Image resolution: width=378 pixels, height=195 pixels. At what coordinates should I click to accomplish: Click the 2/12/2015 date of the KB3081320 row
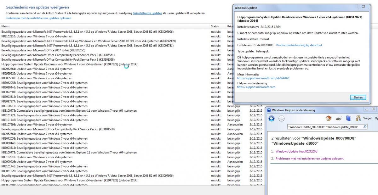256,171
